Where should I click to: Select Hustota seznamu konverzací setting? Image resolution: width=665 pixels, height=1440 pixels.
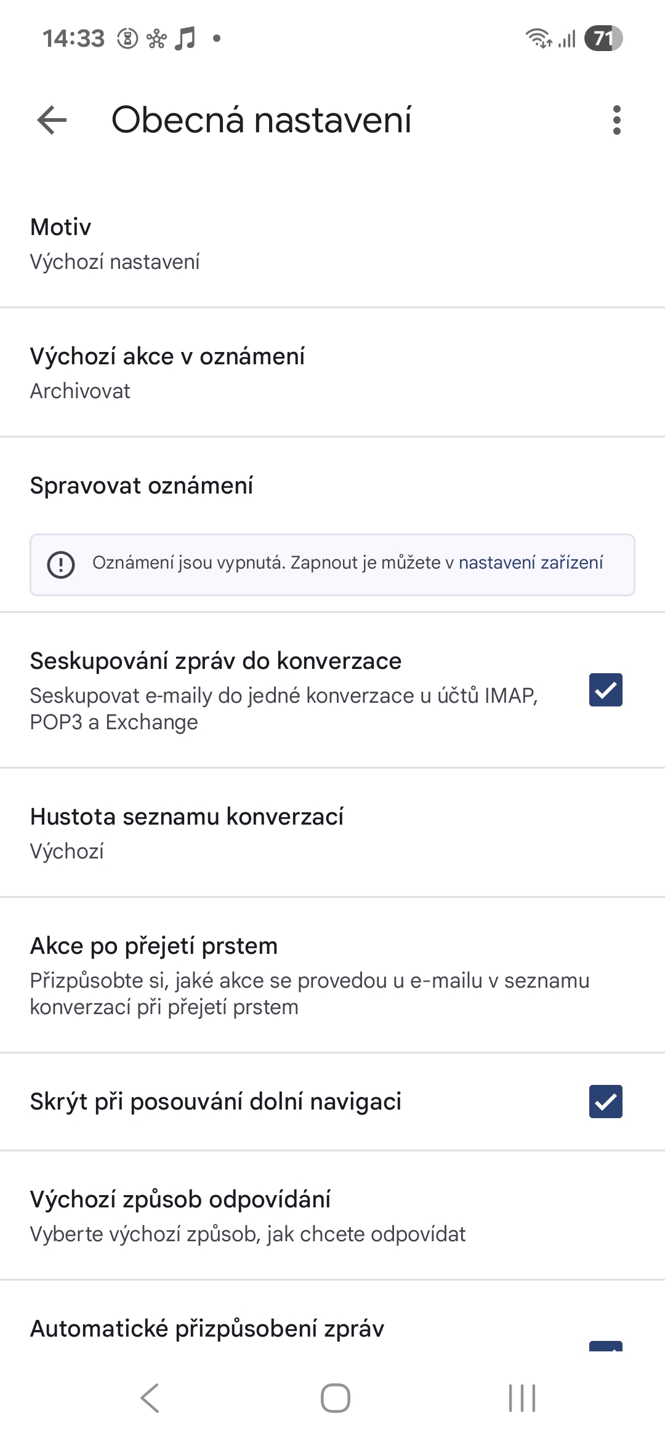click(x=332, y=833)
